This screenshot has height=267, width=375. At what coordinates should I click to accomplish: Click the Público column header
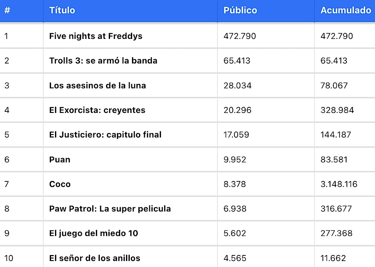click(x=240, y=10)
